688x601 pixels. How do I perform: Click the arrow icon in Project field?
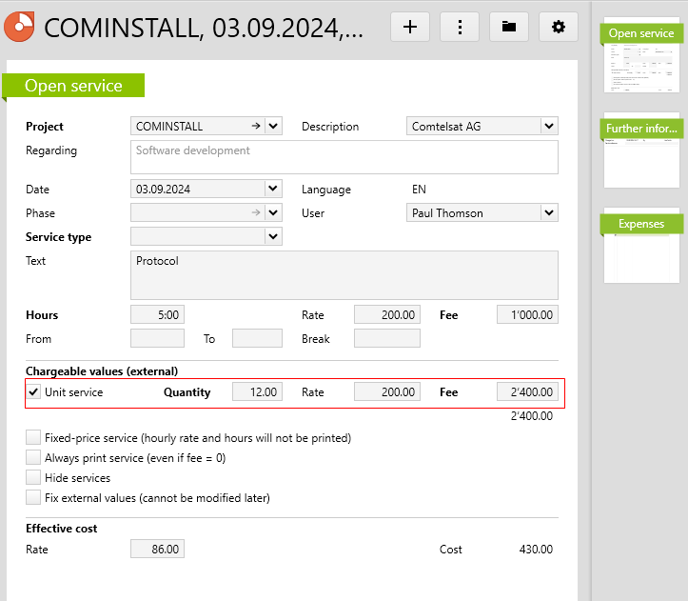(x=255, y=126)
